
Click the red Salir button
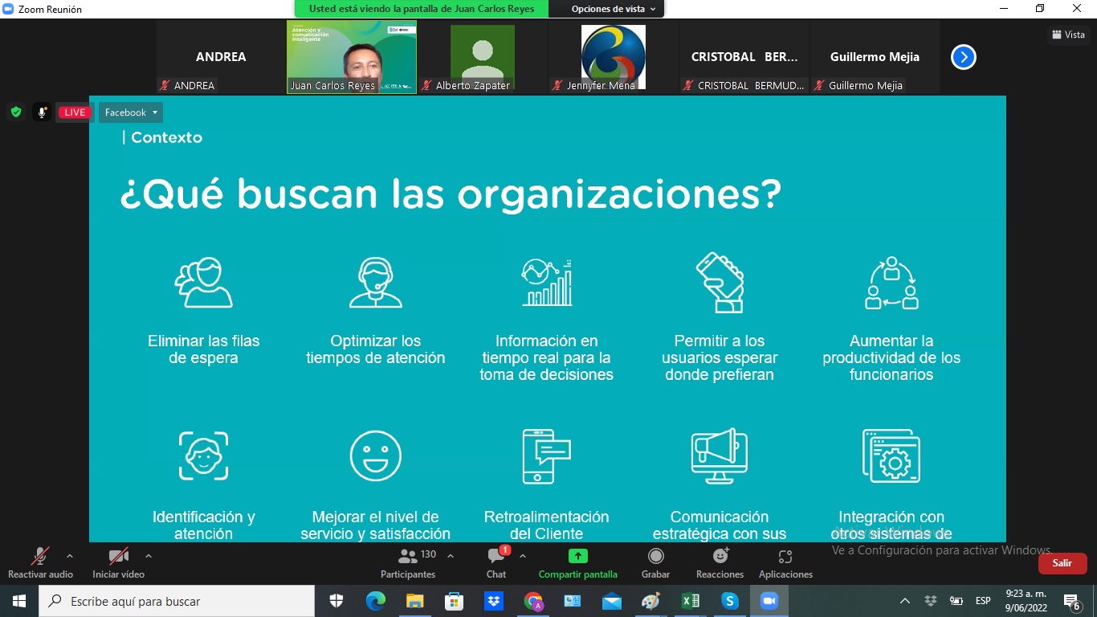coord(1062,563)
